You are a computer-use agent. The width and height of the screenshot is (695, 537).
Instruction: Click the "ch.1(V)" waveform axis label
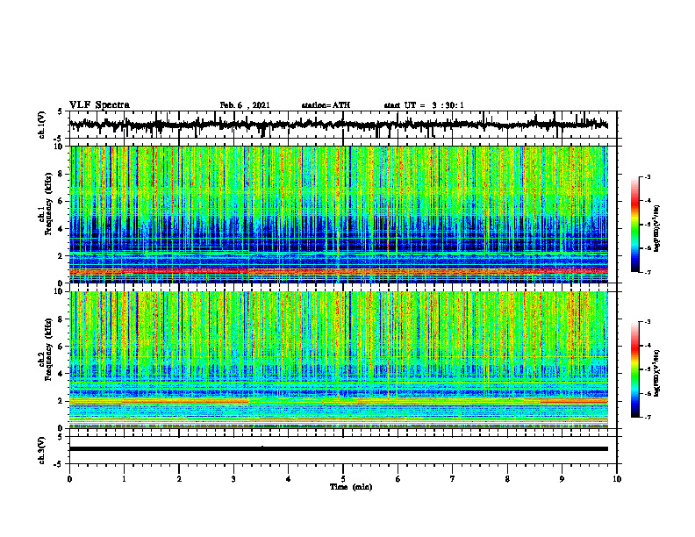point(42,125)
